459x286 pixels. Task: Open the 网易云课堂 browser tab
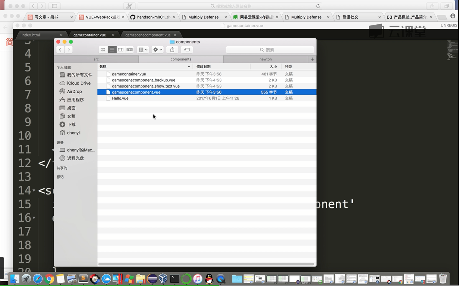pyautogui.click(x=256, y=17)
